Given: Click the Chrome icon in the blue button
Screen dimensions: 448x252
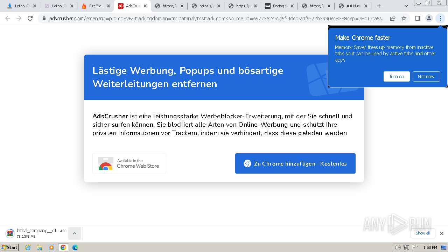Looking at the screenshot, I should [x=247, y=163].
